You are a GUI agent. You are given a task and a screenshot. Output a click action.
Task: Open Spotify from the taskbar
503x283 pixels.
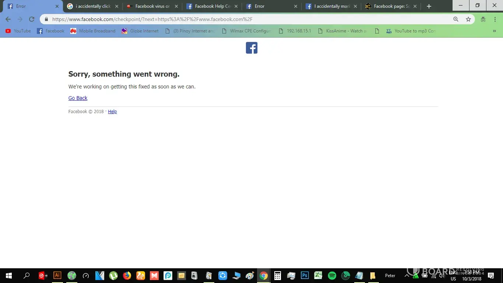click(332, 276)
